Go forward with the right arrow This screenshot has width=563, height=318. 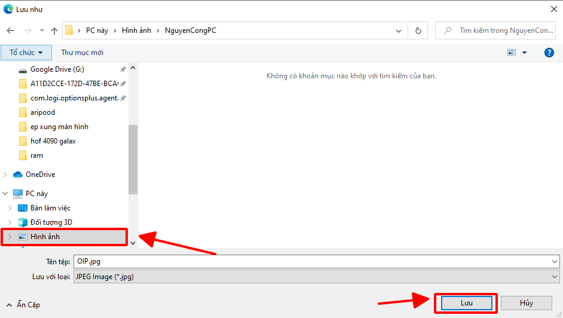pyautogui.click(x=27, y=31)
